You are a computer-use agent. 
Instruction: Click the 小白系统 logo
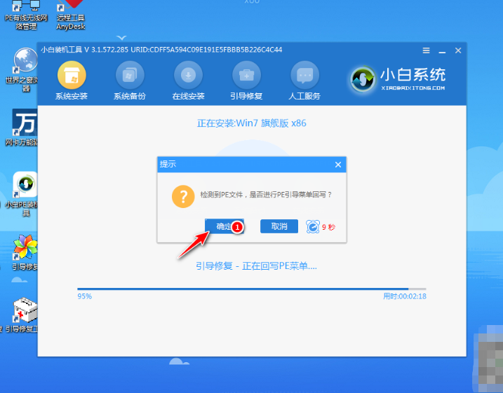click(397, 78)
